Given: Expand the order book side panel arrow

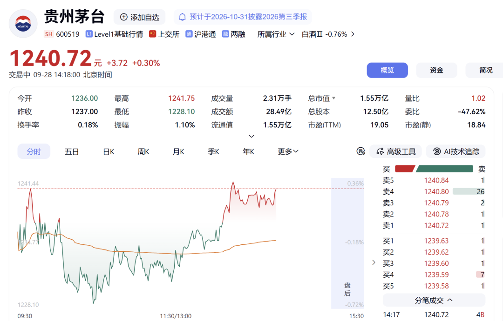Looking at the screenshot, I should click(x=374, y=262).
